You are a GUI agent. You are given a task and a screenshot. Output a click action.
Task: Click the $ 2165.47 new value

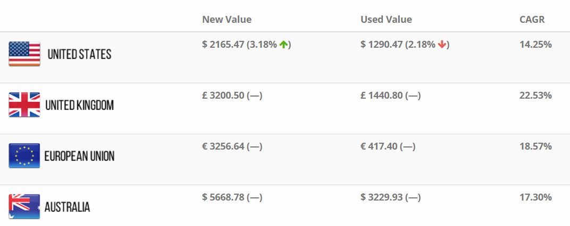pos(223,45)
